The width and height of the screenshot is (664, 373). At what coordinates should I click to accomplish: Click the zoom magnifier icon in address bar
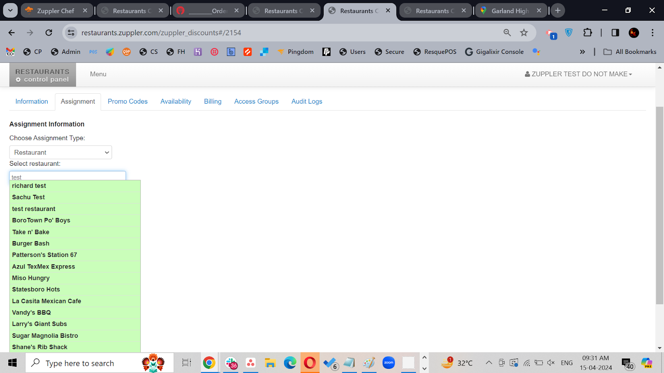[507, 33]
